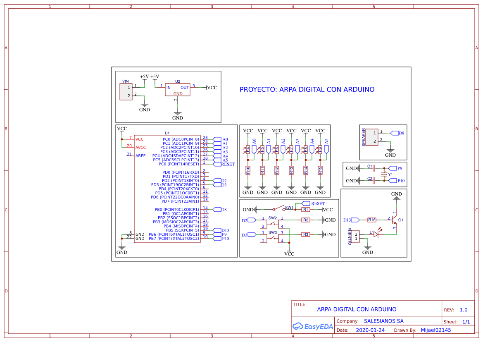Select the FUENTE2 connector symbol
Image resolution: width=483 pixels, height=342 pixels.
click(x=354, y=236)
